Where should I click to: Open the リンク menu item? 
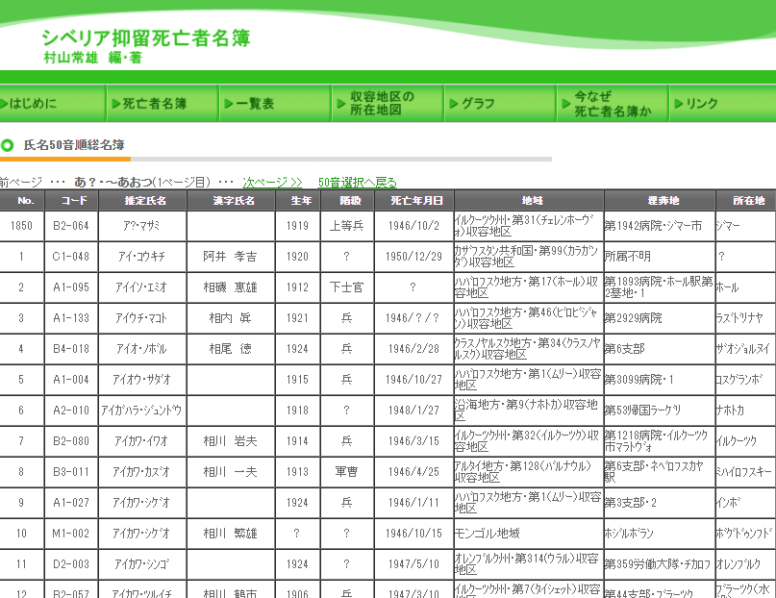pyautogui.click(x=722, y=104)
